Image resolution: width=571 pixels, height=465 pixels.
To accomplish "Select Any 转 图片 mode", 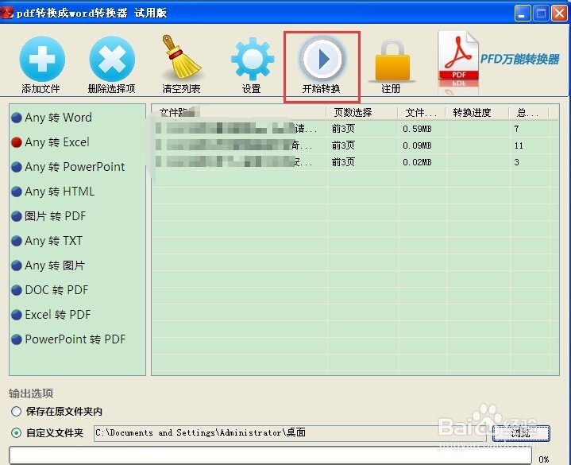I will (48, 265).
